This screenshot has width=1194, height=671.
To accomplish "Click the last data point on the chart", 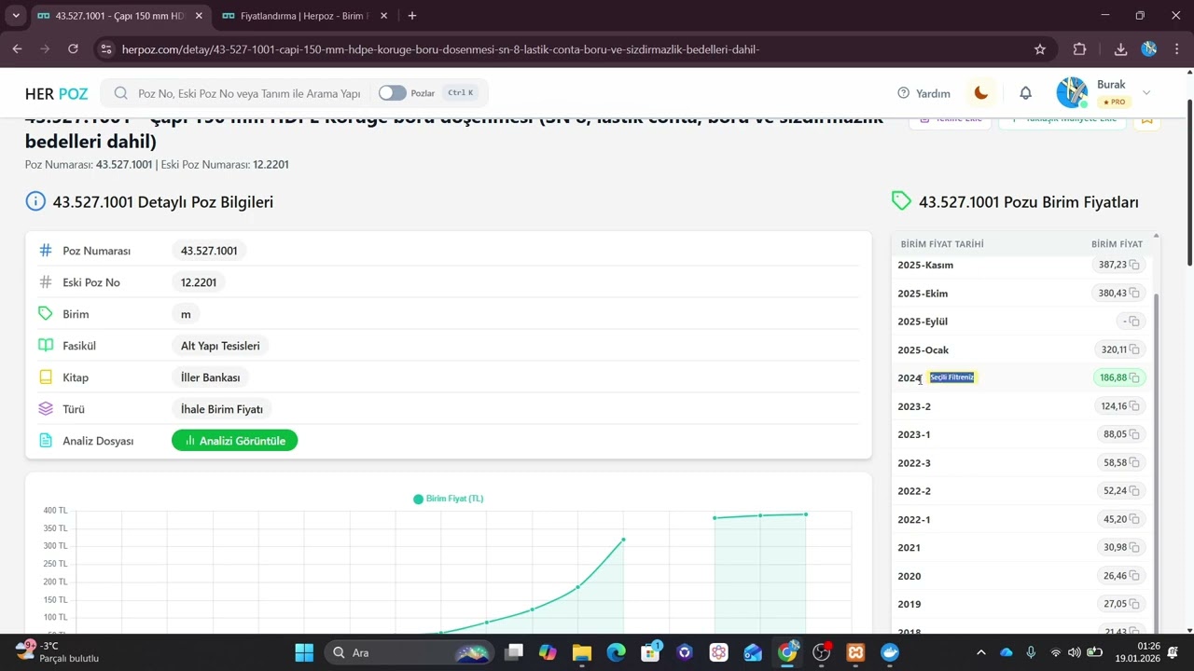I will pyautogui.click(x=806, y=514).
